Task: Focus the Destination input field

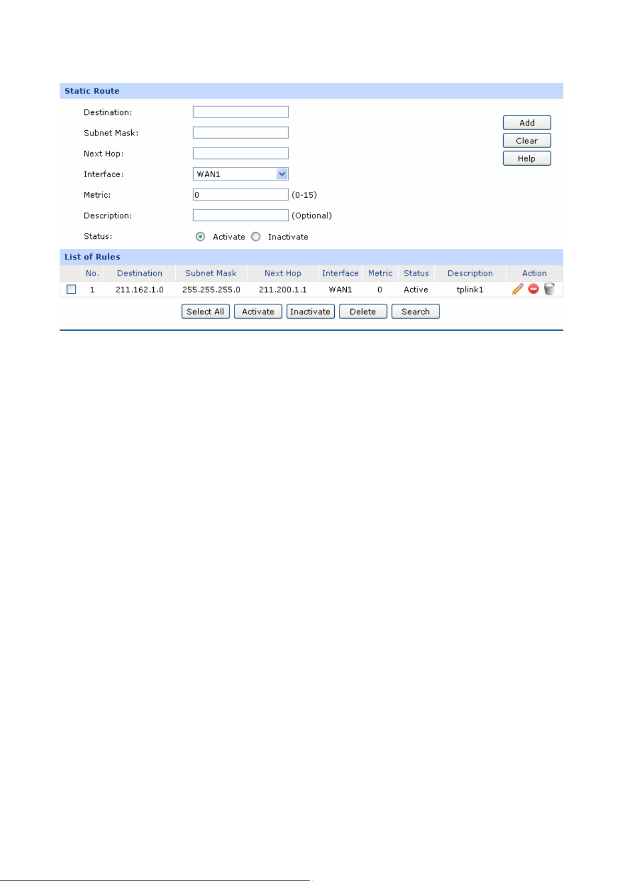Action: click(x=241, y=112)
